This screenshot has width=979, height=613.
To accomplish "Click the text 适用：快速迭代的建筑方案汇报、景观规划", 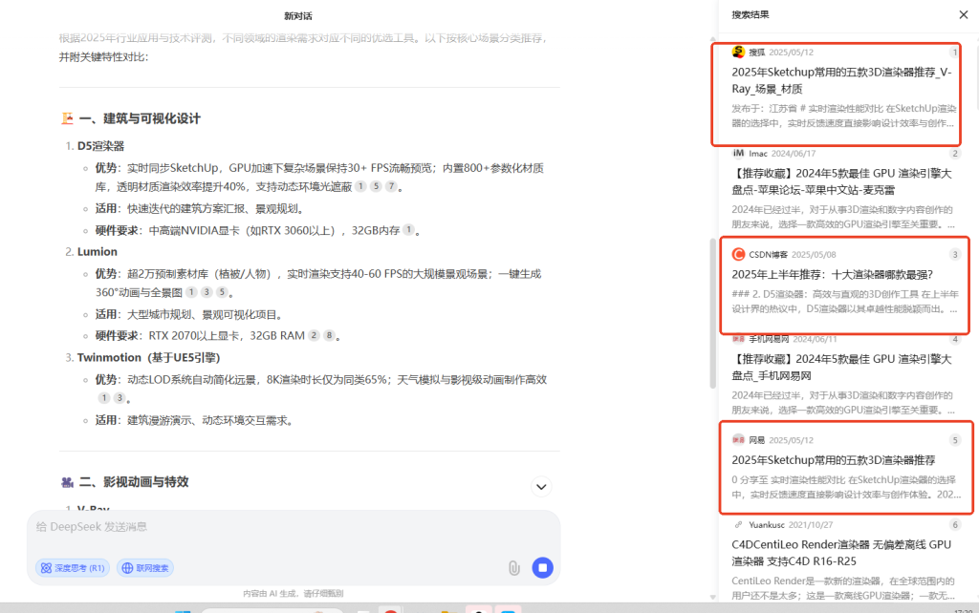I will (x=199, y=208).
